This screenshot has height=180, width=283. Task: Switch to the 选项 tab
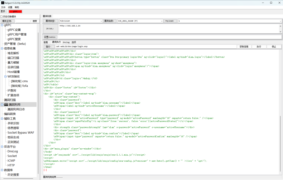pos(74,42)
